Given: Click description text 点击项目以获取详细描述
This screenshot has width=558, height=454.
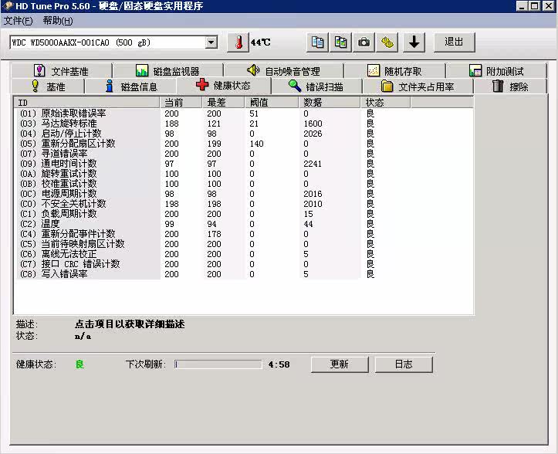Looking at the screenshot, I should (130, 324).
